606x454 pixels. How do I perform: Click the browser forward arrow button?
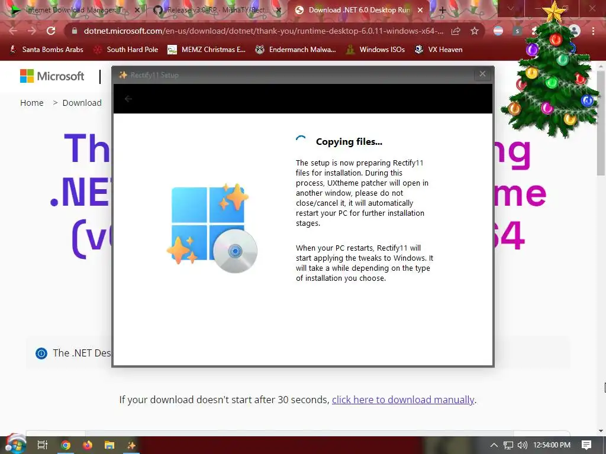[x=32, y=31]
